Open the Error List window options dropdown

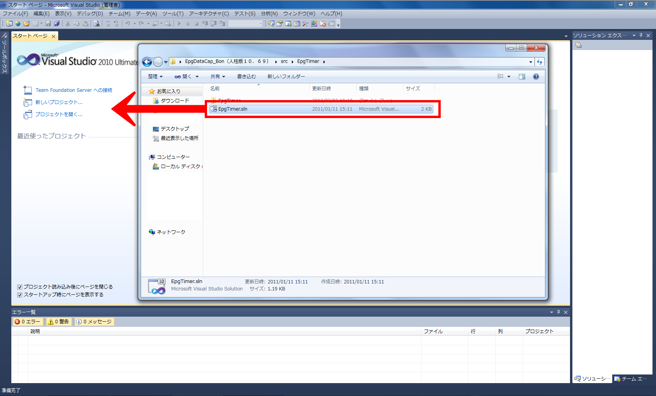pos(552,312)
